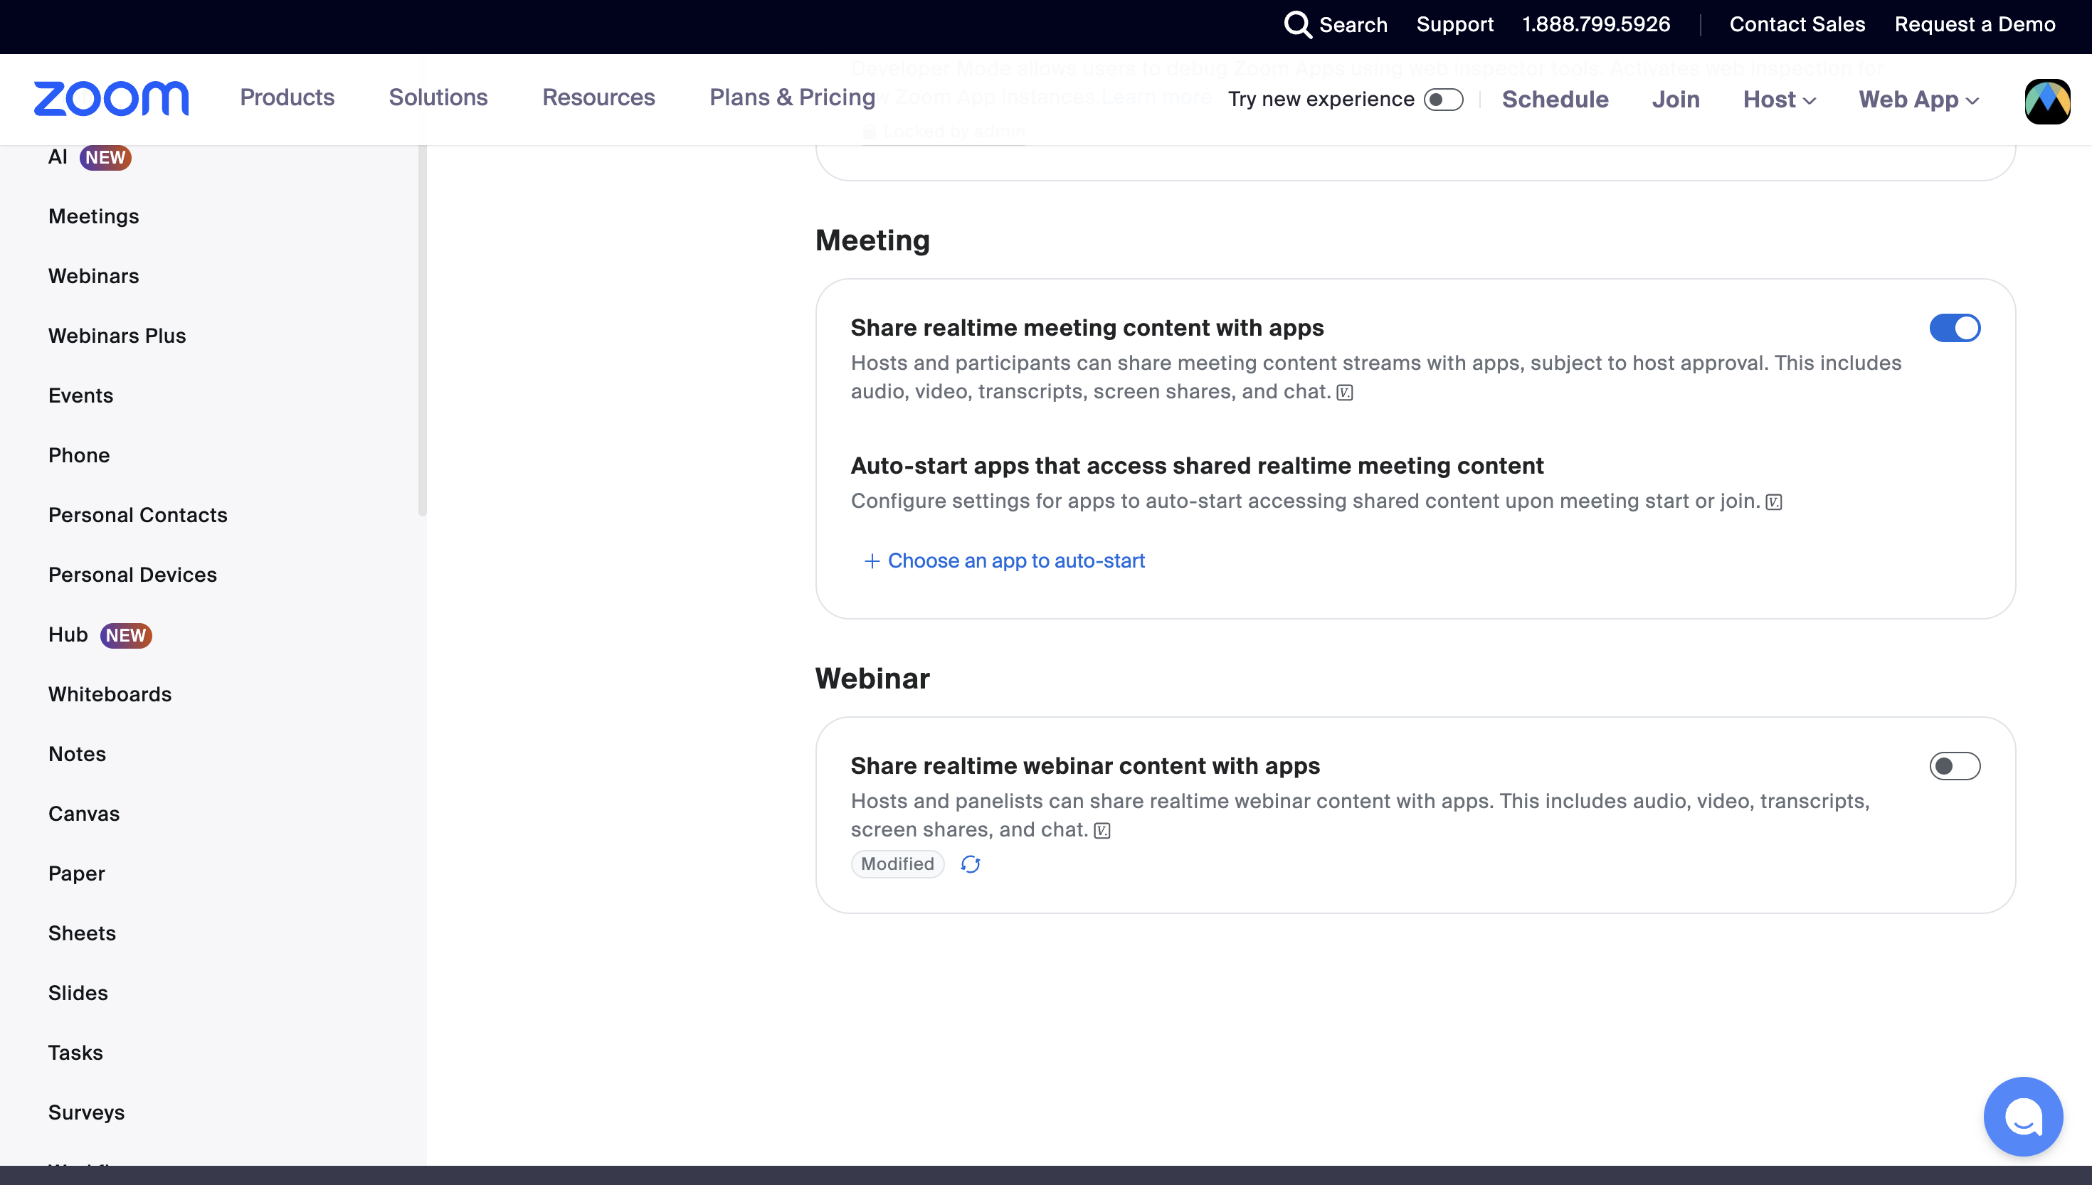Click info icon after webinar content description
Image resolution: width=2092 pixels, height=1185 pixels.
pos(1102,830)
